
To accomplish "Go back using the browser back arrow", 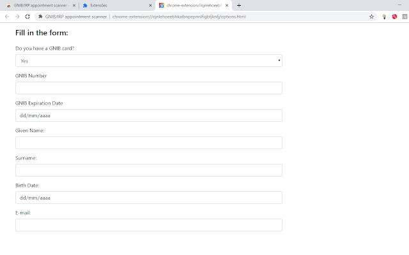I will pos(7,17).
